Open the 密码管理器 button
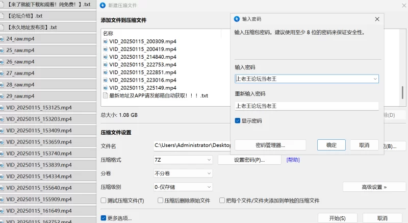Image resolution: width=408 pixels, height=223 pixels. 270,145
